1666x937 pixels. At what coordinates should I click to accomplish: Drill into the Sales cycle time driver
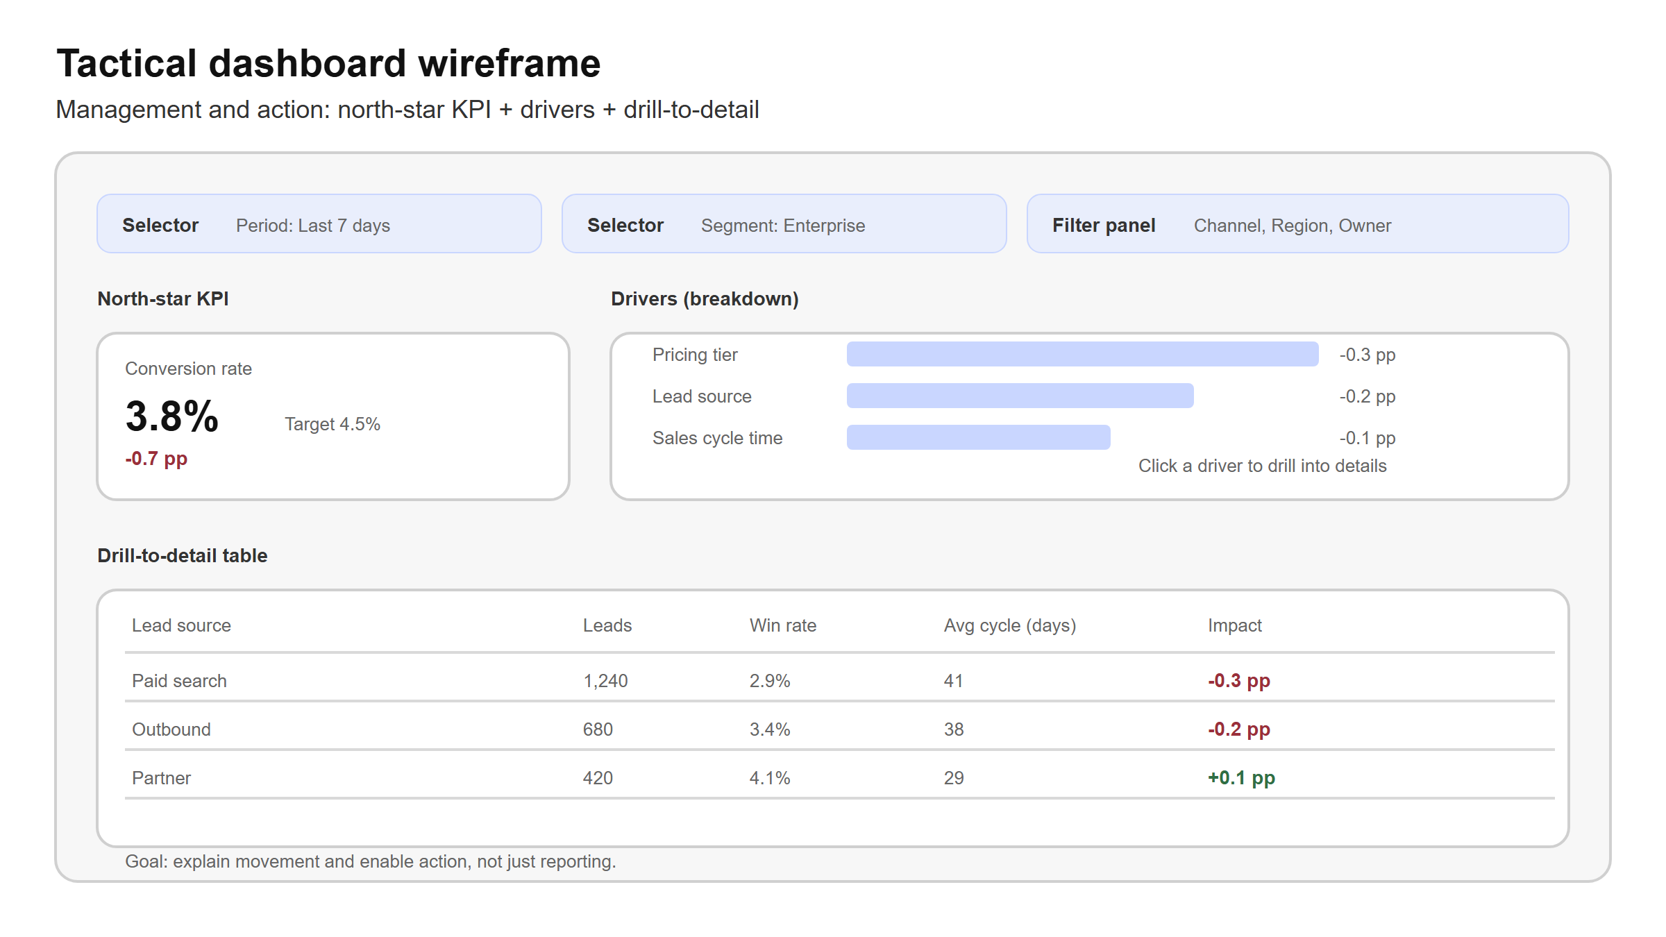click(x=978, y=437)
